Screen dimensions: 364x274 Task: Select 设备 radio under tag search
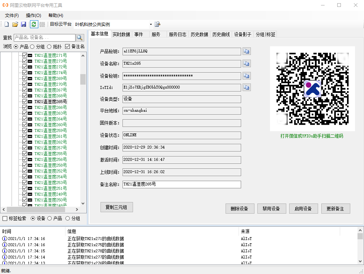[33, 218]
